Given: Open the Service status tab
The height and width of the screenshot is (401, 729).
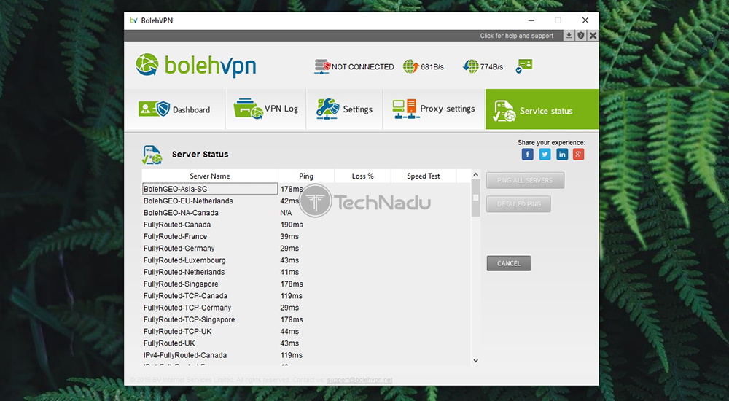Looking at the screenshot, I should point(542,109).
